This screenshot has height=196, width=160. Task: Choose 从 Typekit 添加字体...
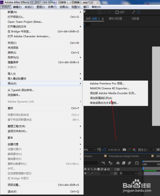(42, 90)
